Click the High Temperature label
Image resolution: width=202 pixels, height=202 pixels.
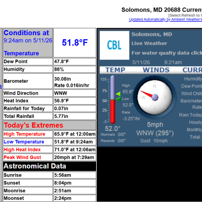(24, 134)
